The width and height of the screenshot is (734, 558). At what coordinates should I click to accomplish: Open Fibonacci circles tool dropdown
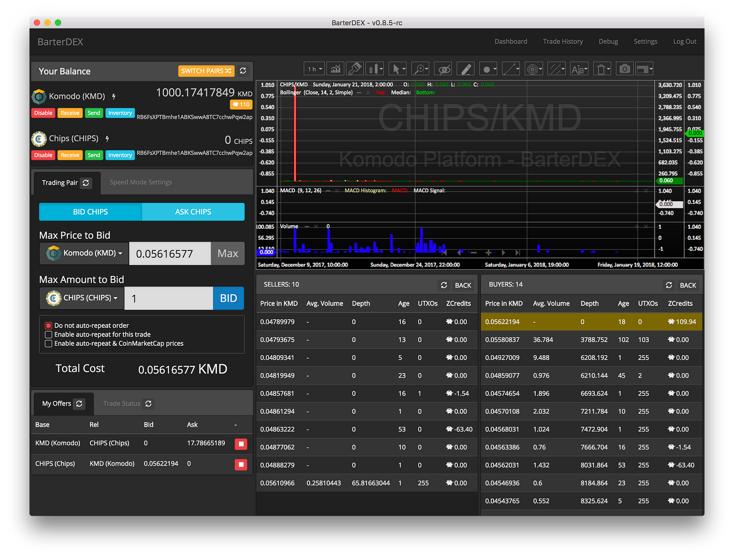534,69
